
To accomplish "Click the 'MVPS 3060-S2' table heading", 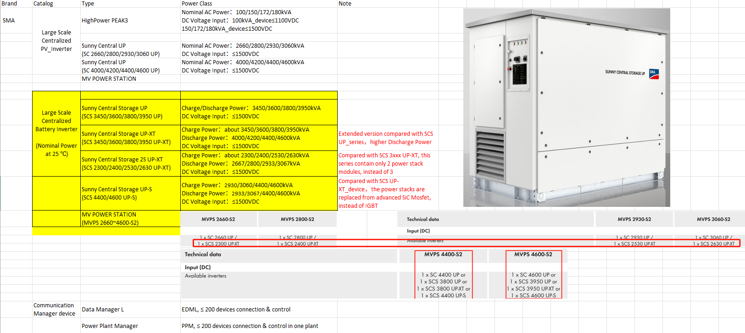I will [713, 219].
